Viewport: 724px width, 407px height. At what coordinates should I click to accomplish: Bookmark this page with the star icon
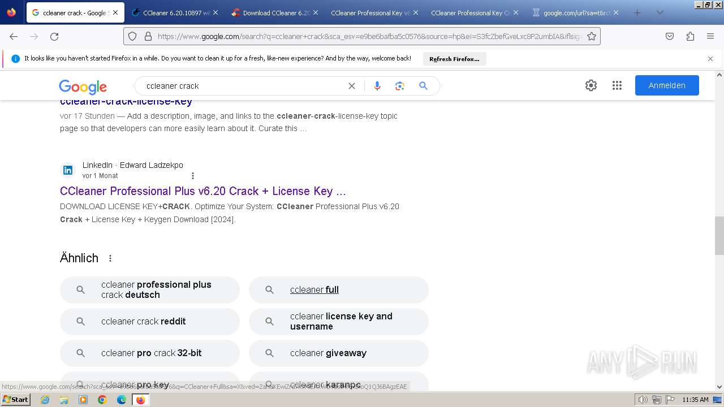click(592, 36)
